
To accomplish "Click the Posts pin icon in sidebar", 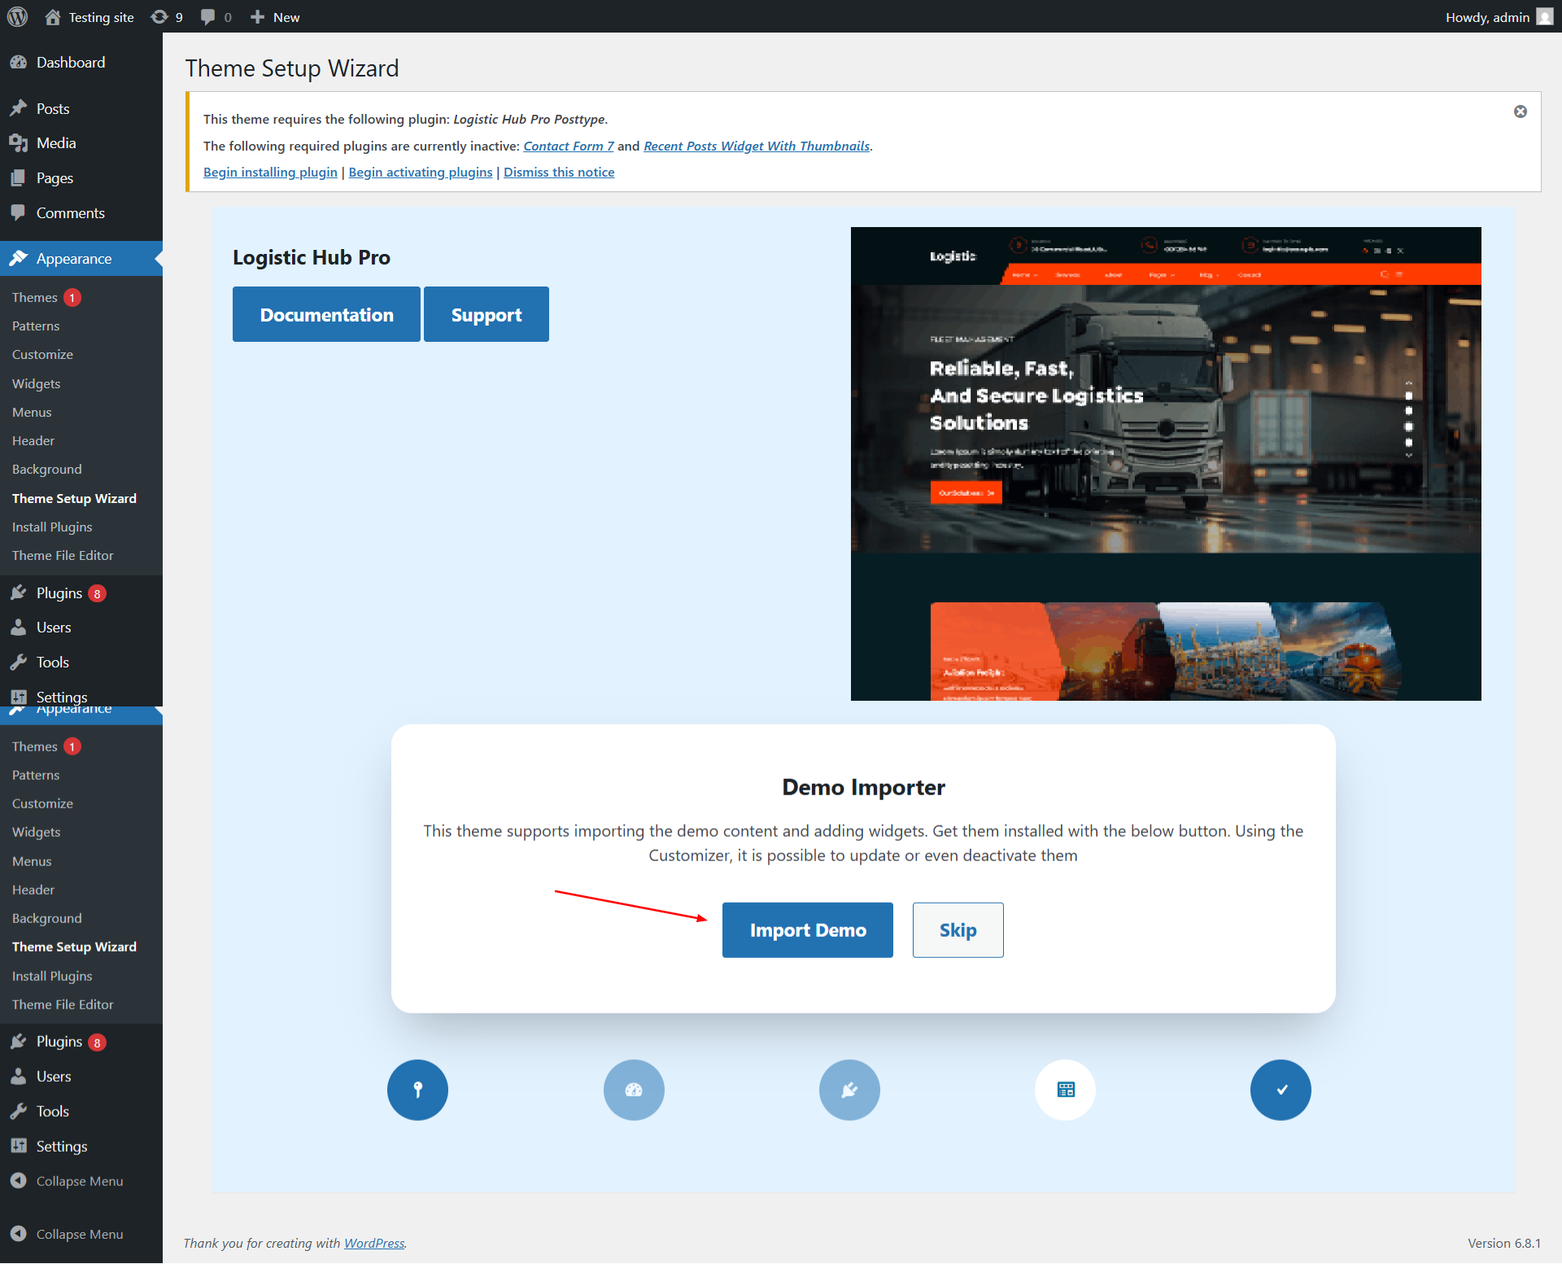I will (x=19, y=108).
